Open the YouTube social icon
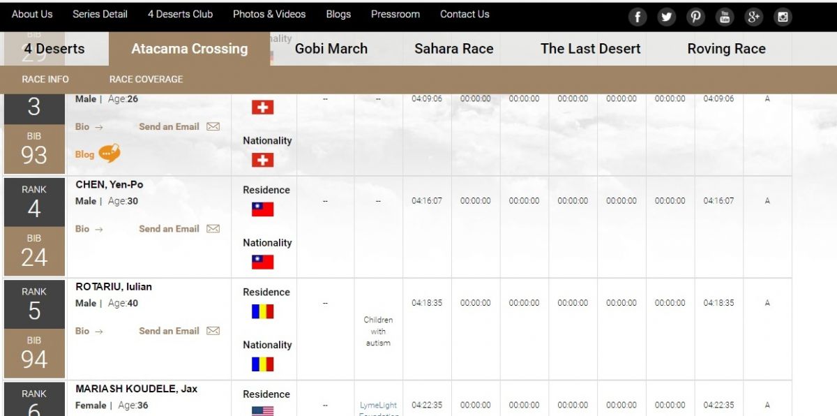Viewport: 837px width, 416px height. 725,17
